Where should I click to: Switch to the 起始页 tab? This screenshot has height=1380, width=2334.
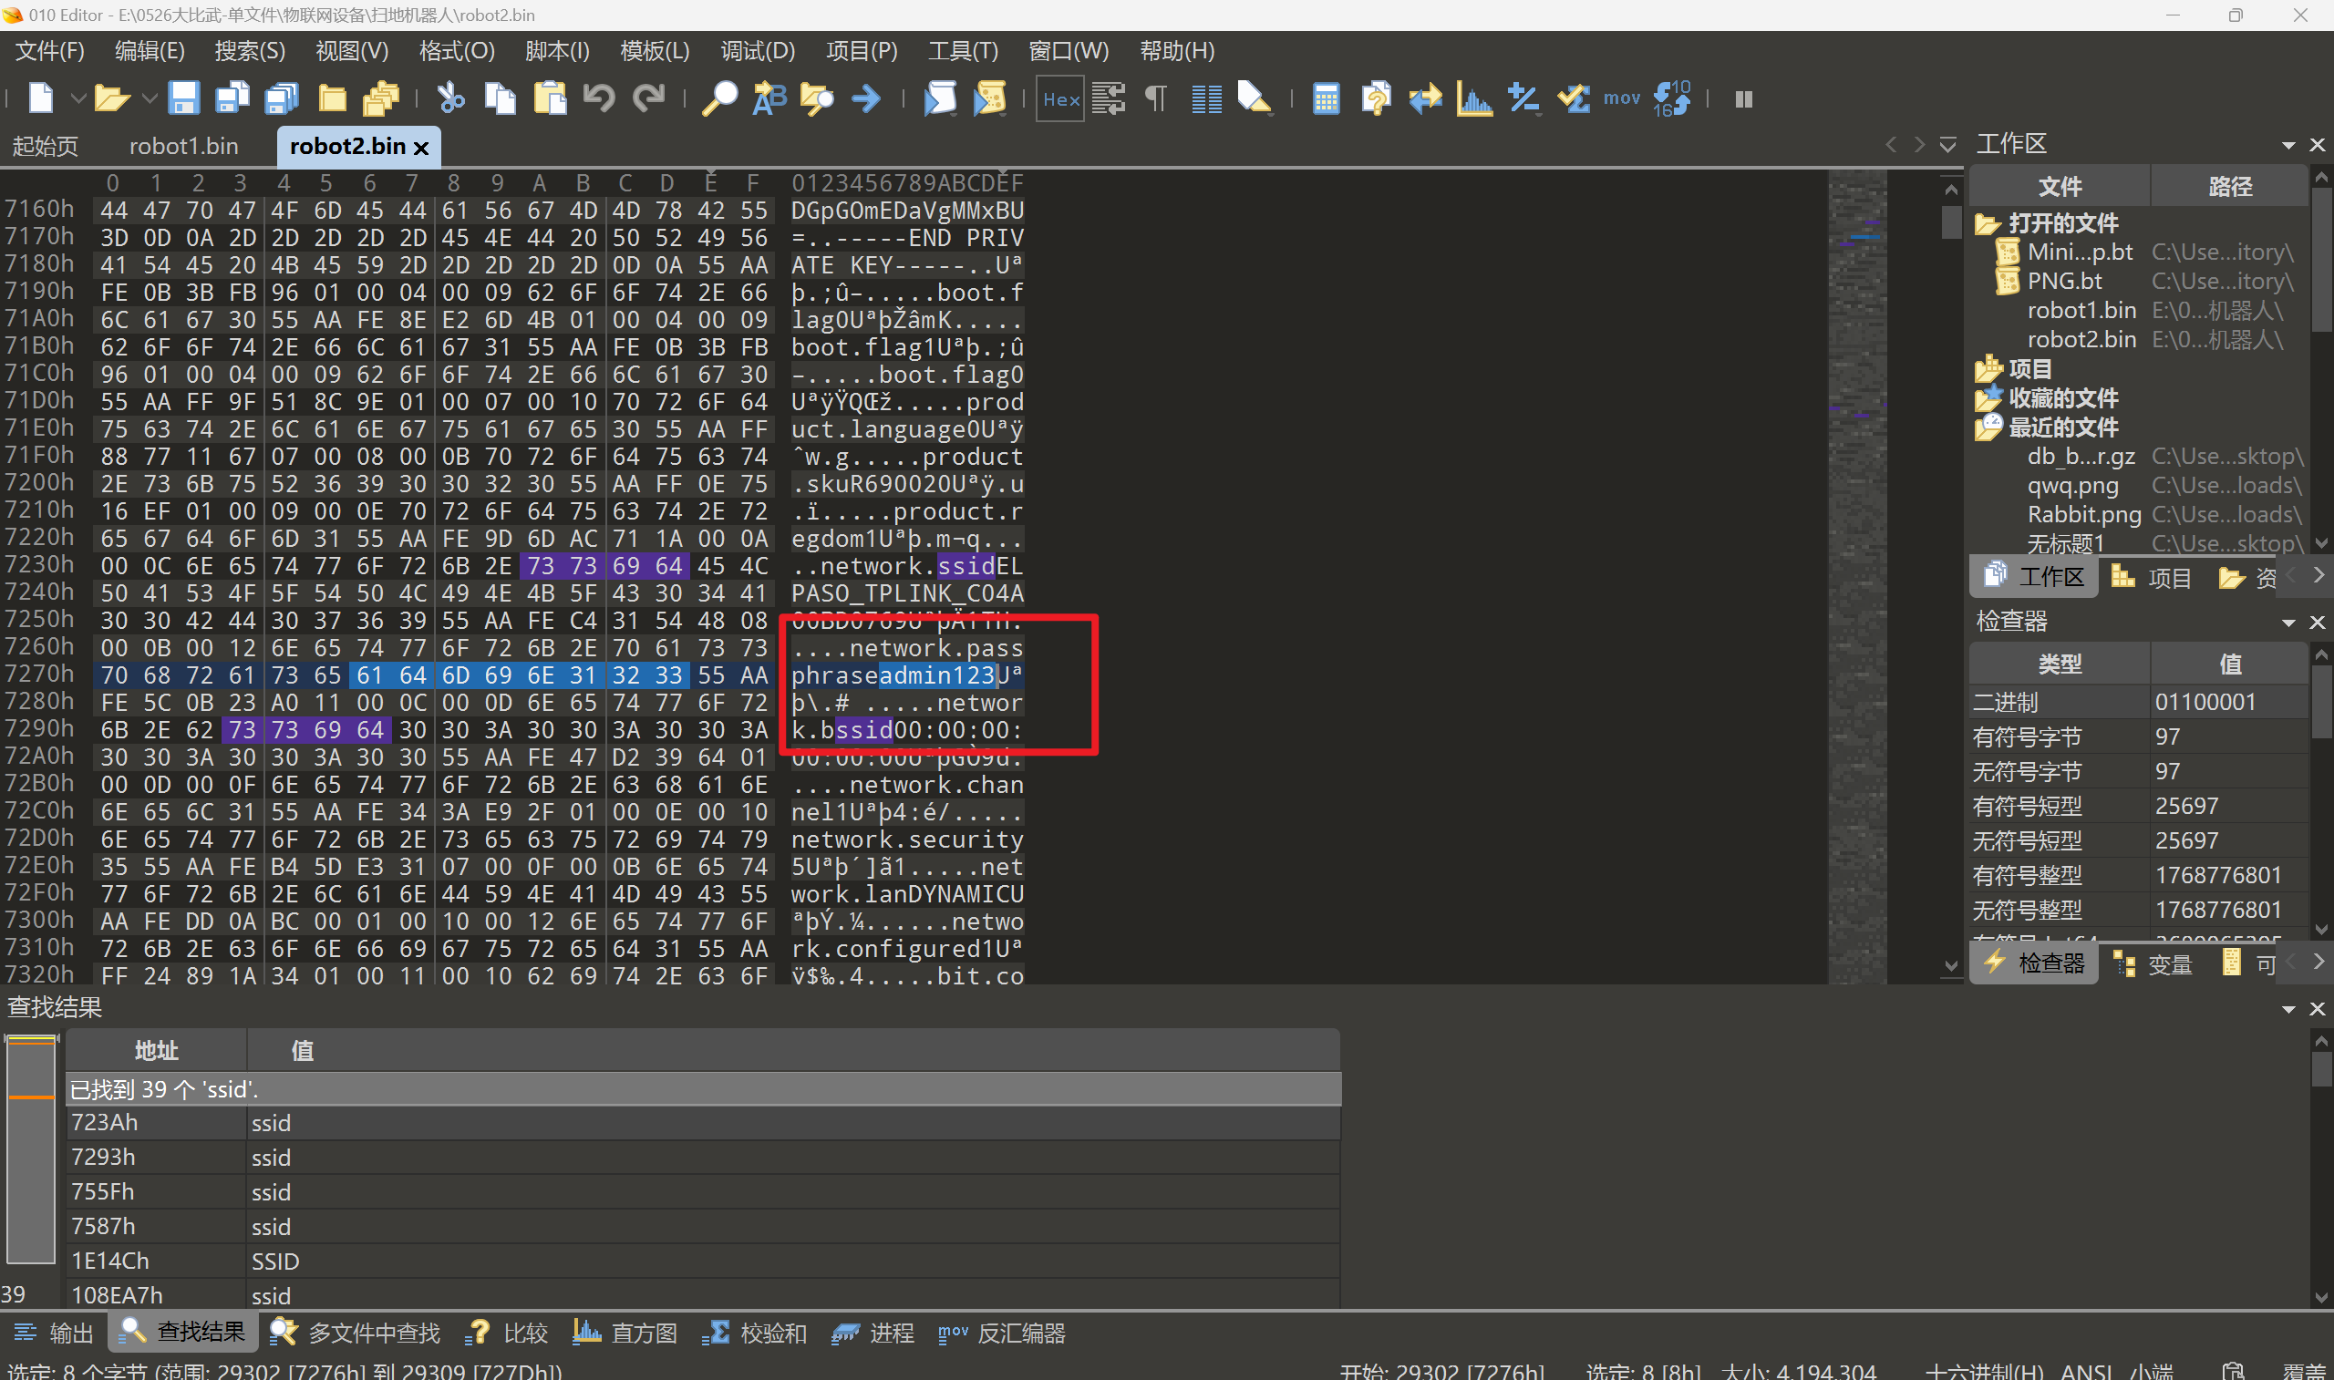pos(45,146)
